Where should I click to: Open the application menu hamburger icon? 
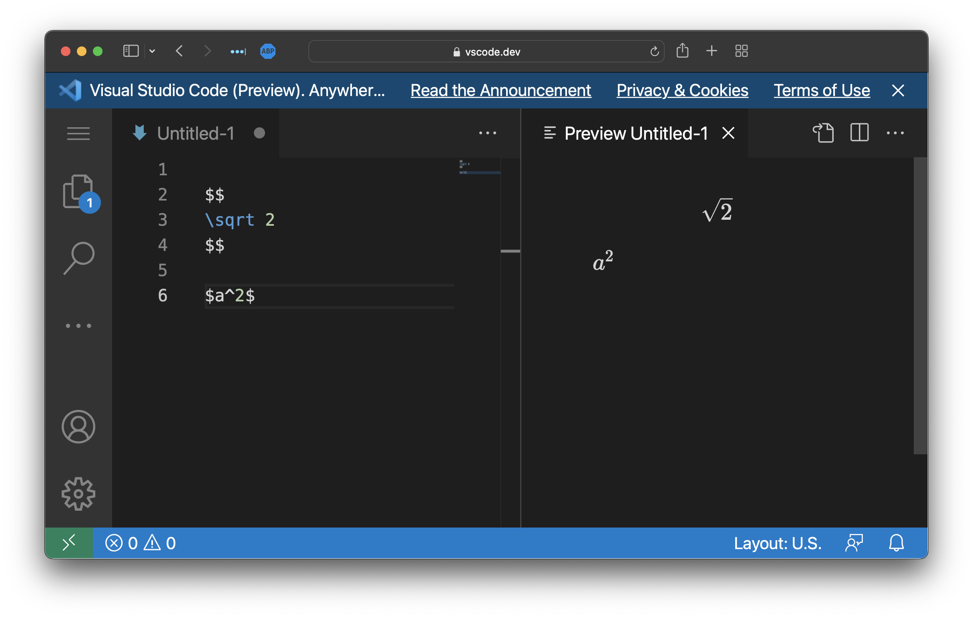click(78, 134)
